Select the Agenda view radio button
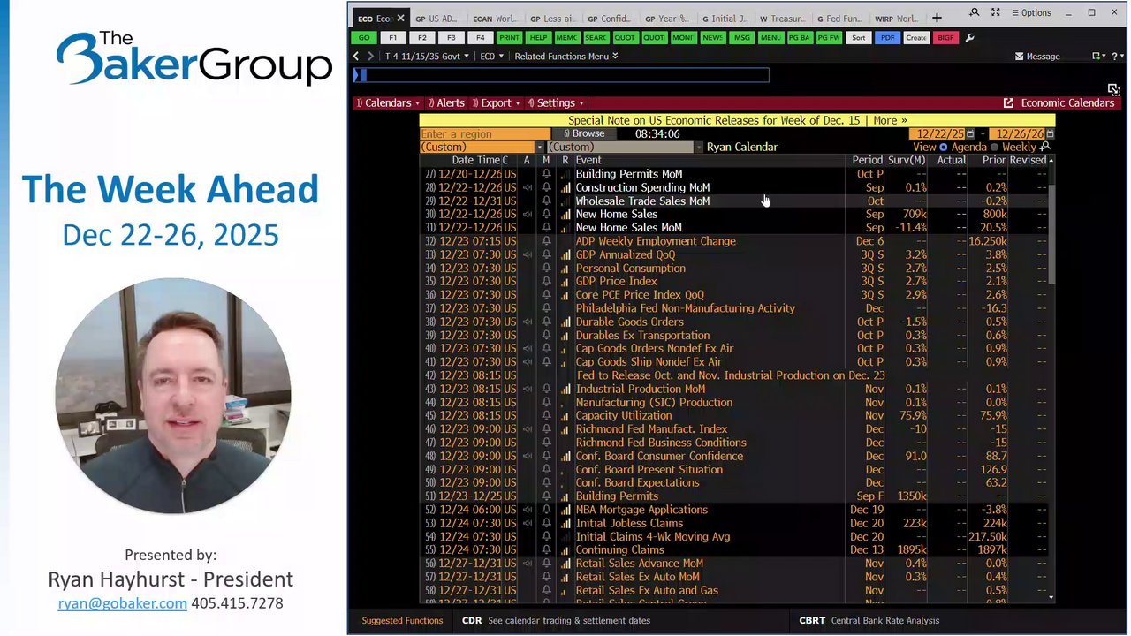This screenshot has height=636, width=1131. tap(944, 147)
